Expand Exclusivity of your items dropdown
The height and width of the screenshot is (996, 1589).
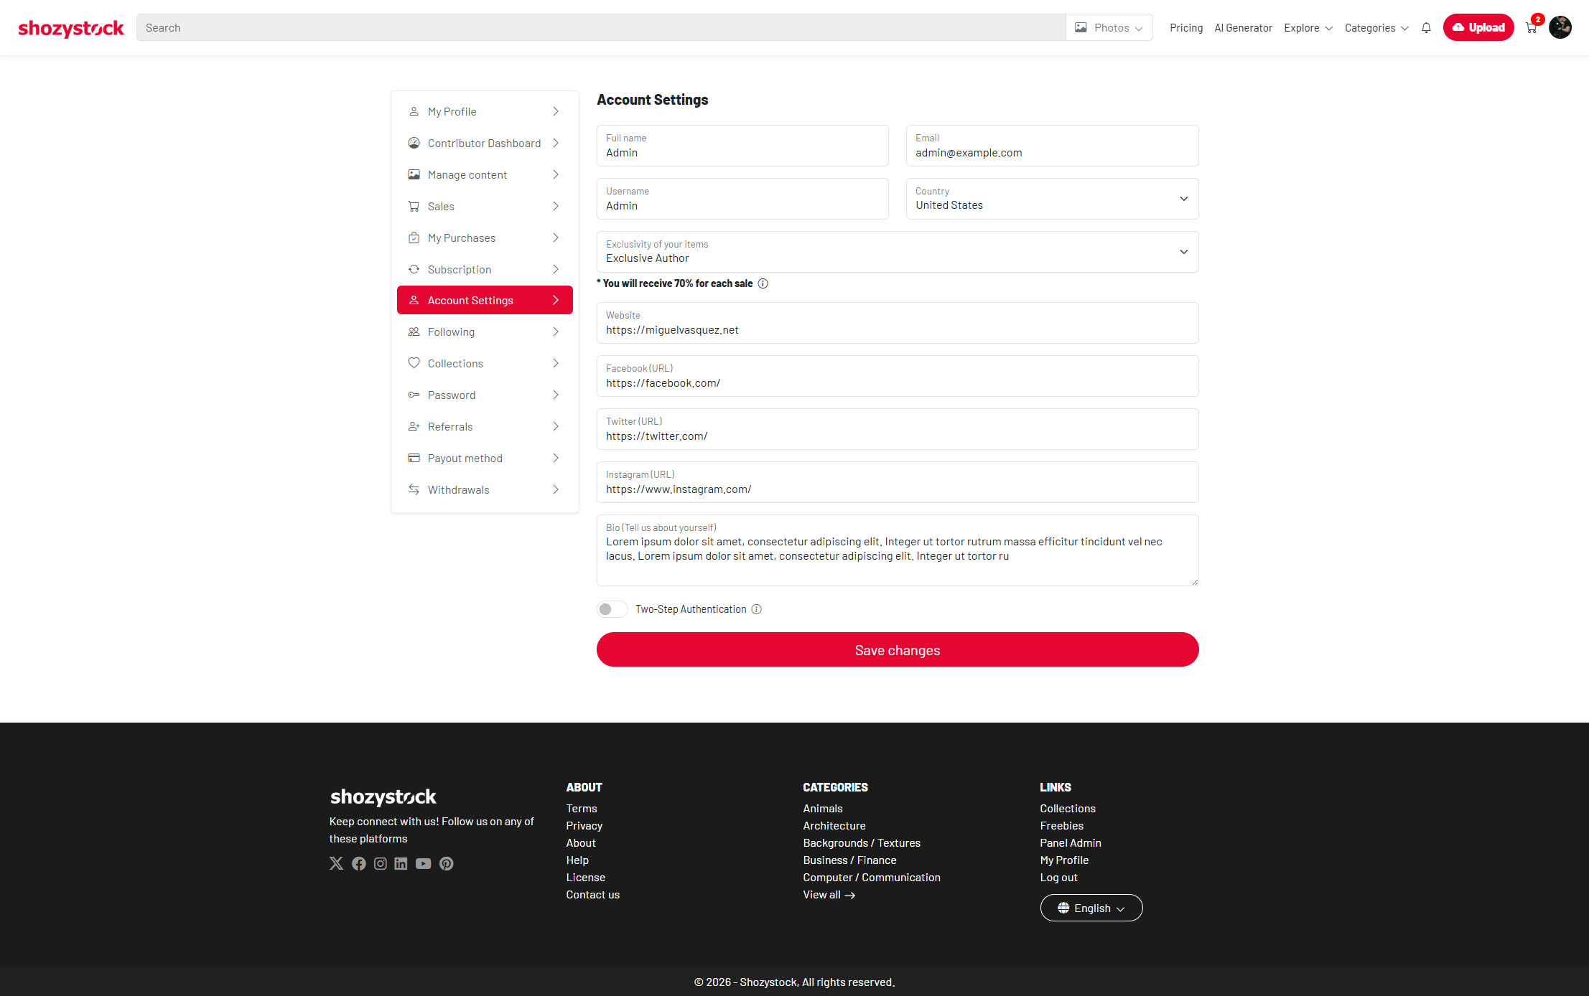[x=897, y=252]
